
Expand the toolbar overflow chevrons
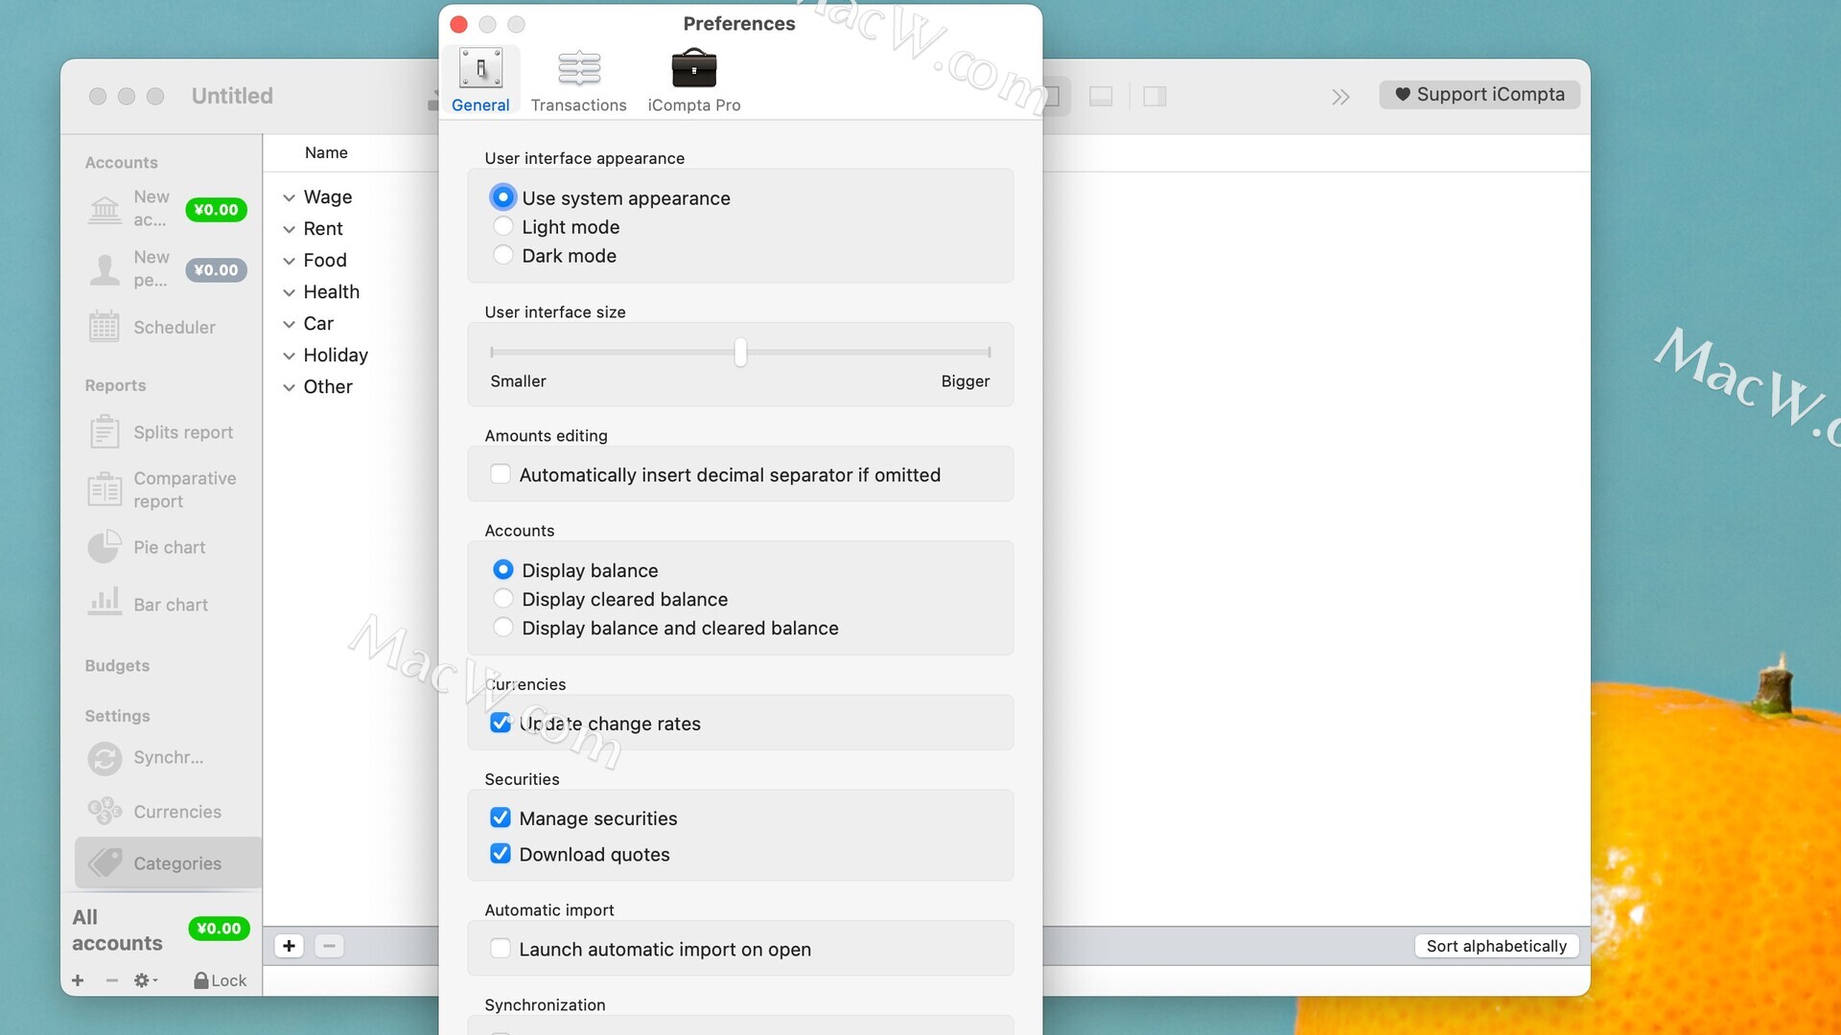click(1340, 97)
